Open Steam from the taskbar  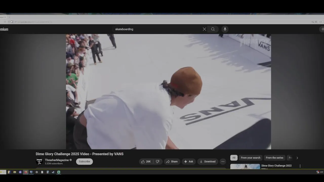coord(53,172)
